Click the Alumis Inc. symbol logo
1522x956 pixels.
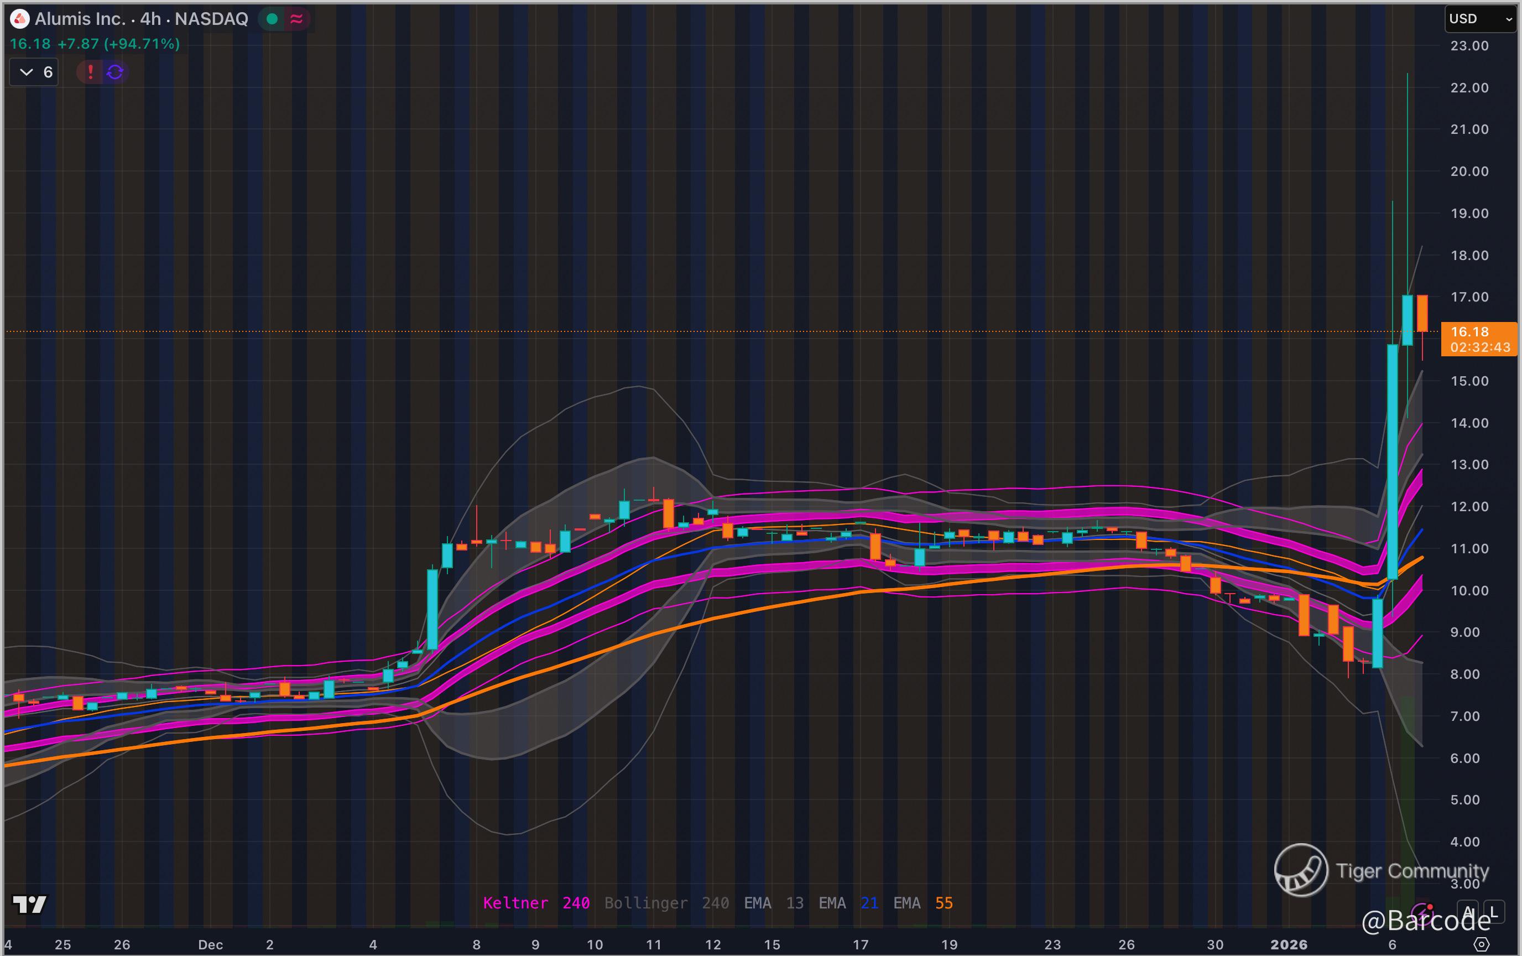tap(19, 19)
